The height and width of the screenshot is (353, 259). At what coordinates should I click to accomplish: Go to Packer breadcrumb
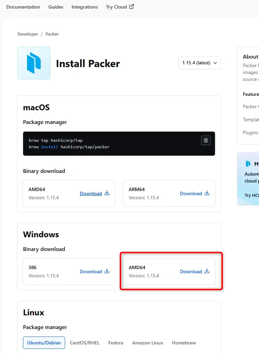pyautogui.click(x=52, y=34)
